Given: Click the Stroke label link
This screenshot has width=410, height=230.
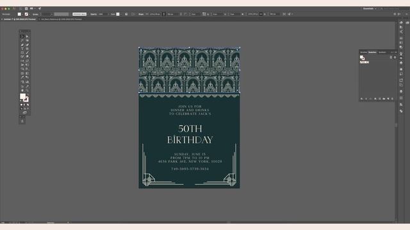Looking at the screenshot, I should [35, 14].
